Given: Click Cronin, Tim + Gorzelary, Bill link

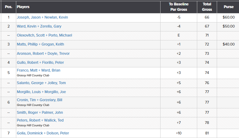Looking at the screenshot, I should click(39, 100).
